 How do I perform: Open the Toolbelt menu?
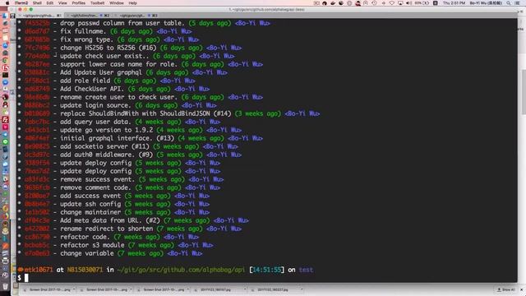coord(97,3)
